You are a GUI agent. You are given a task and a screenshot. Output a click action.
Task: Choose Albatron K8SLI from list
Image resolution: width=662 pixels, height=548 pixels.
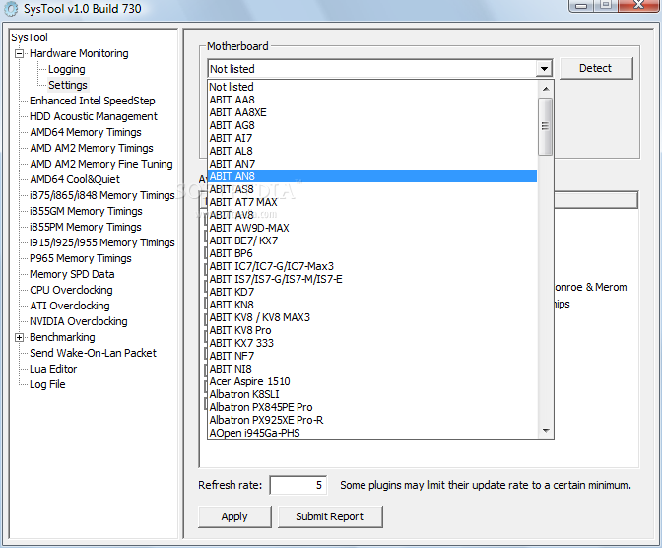[x=372, y=394]
